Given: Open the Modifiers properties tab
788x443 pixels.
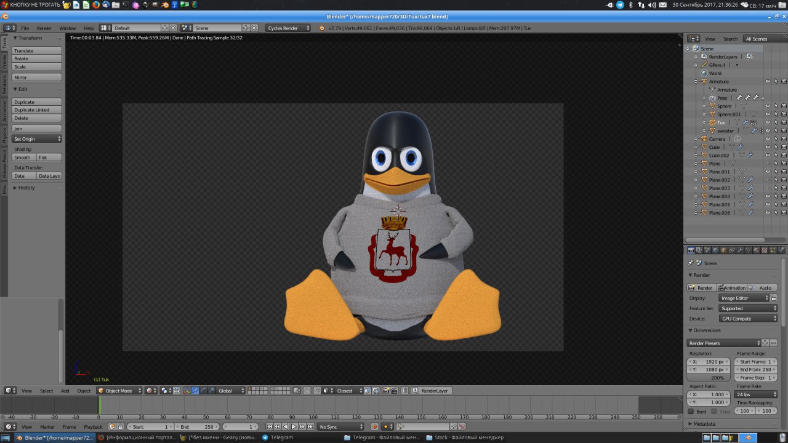Looking at the screenshot, I should tap(740, 250).
